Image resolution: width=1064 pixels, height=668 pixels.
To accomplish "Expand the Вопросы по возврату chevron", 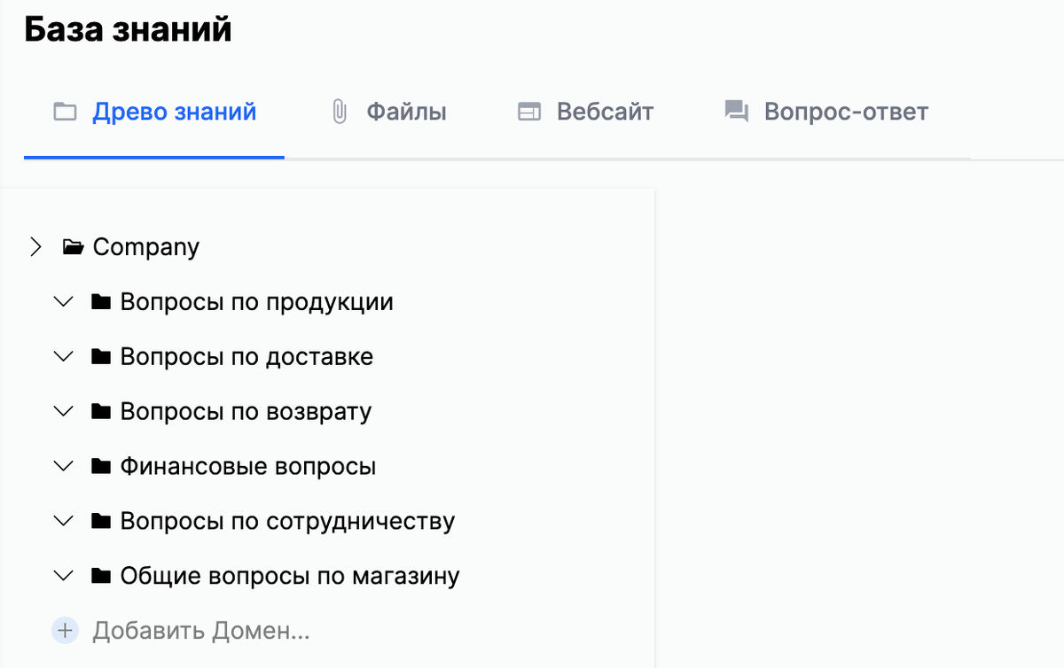I will click(63, 412).
